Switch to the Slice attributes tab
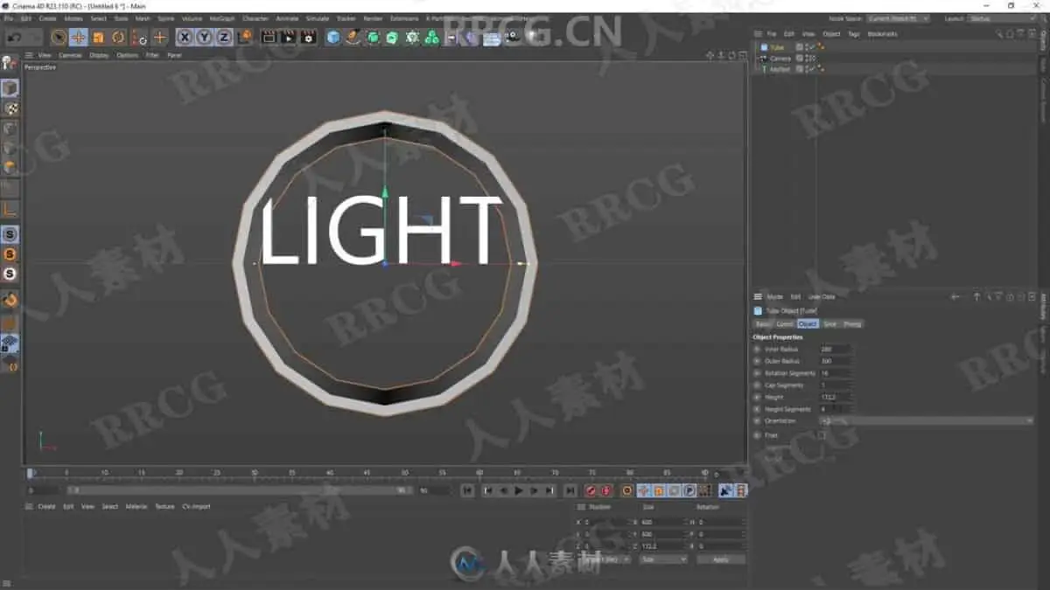 829,323
